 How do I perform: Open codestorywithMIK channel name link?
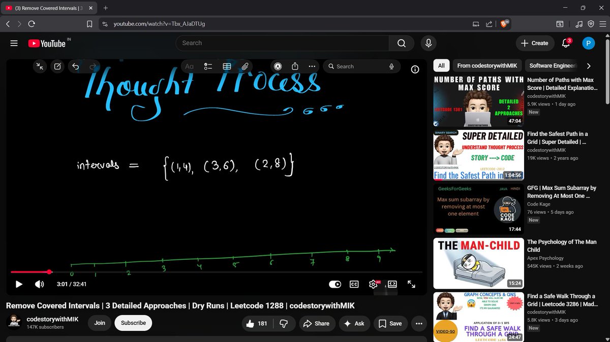click(x=53, y=319)
